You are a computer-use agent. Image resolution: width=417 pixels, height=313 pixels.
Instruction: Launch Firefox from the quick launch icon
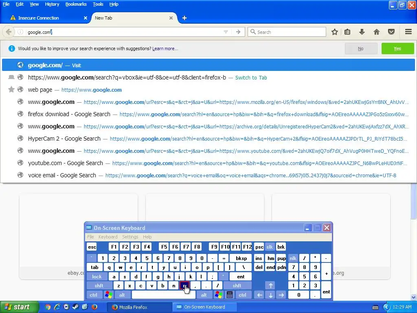pos(94,307)
